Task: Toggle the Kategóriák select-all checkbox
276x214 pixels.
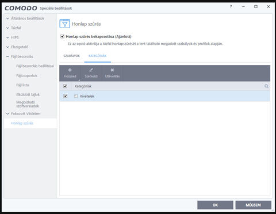Action: tap(65, 86)
